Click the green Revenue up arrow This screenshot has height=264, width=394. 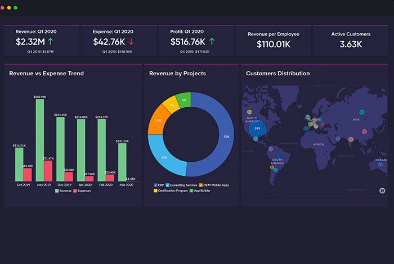pos(52,42)
